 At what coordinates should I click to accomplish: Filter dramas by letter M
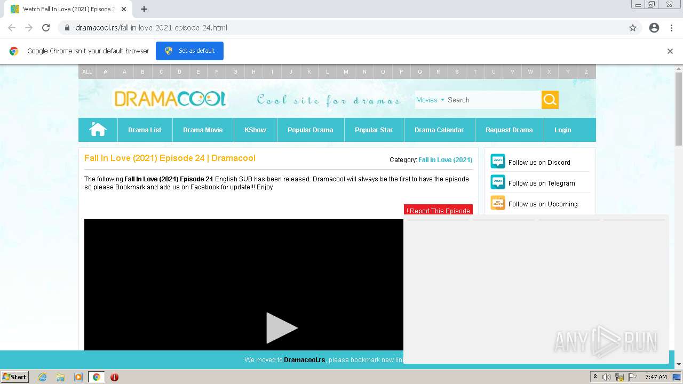coord(346,71)
